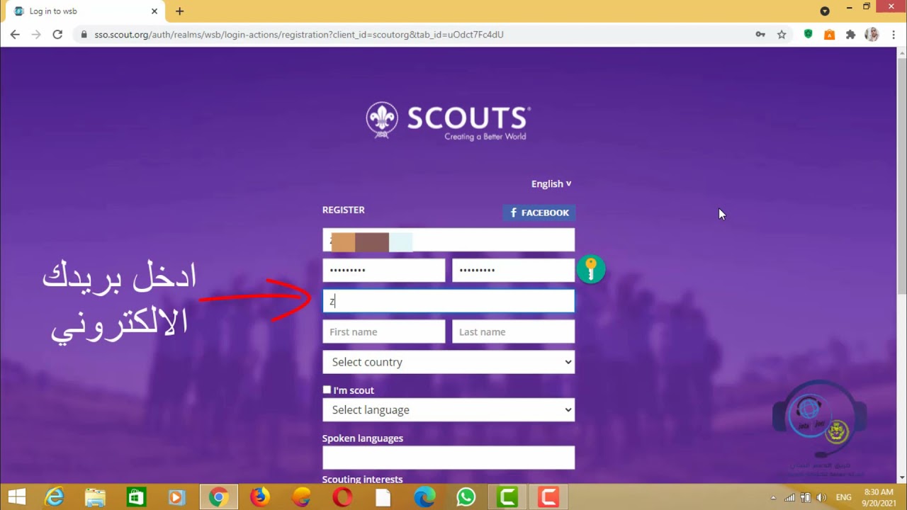Open the orange browser icon beside Firefox
Viewport: 907px width, 510px height.
301,497
